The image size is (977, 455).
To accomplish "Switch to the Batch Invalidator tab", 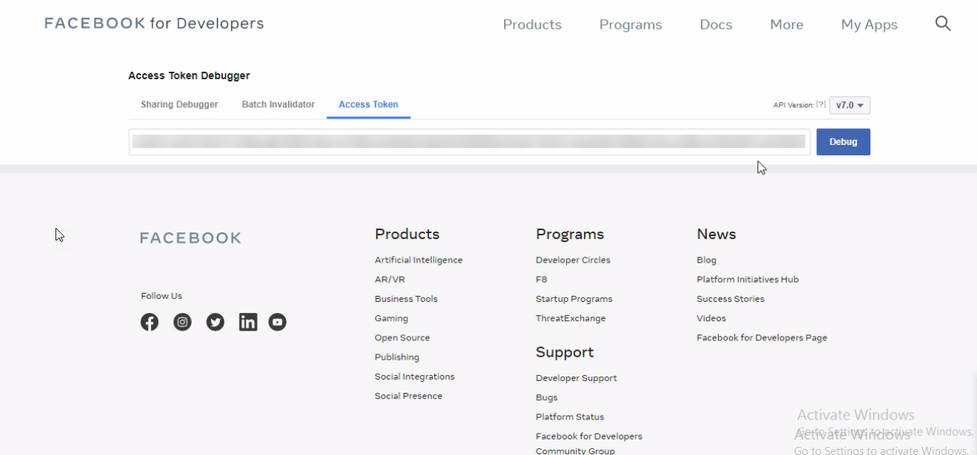I will click(278, 104).
